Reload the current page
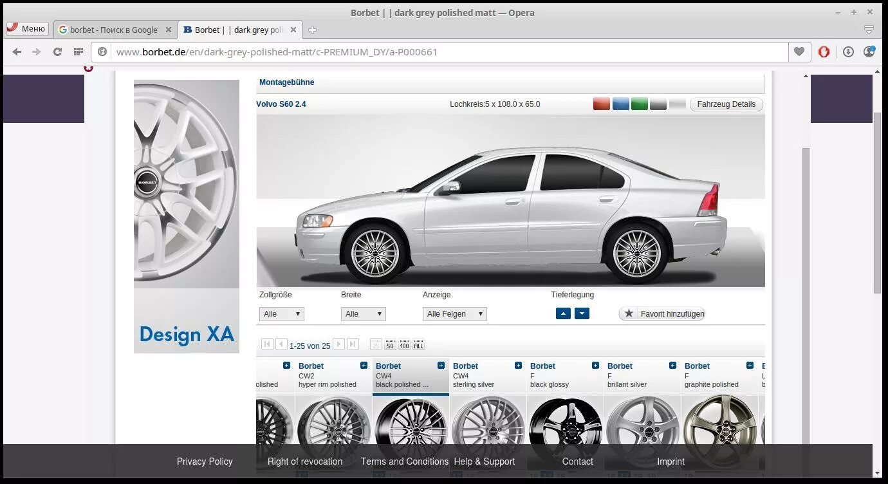 (57, 52)
